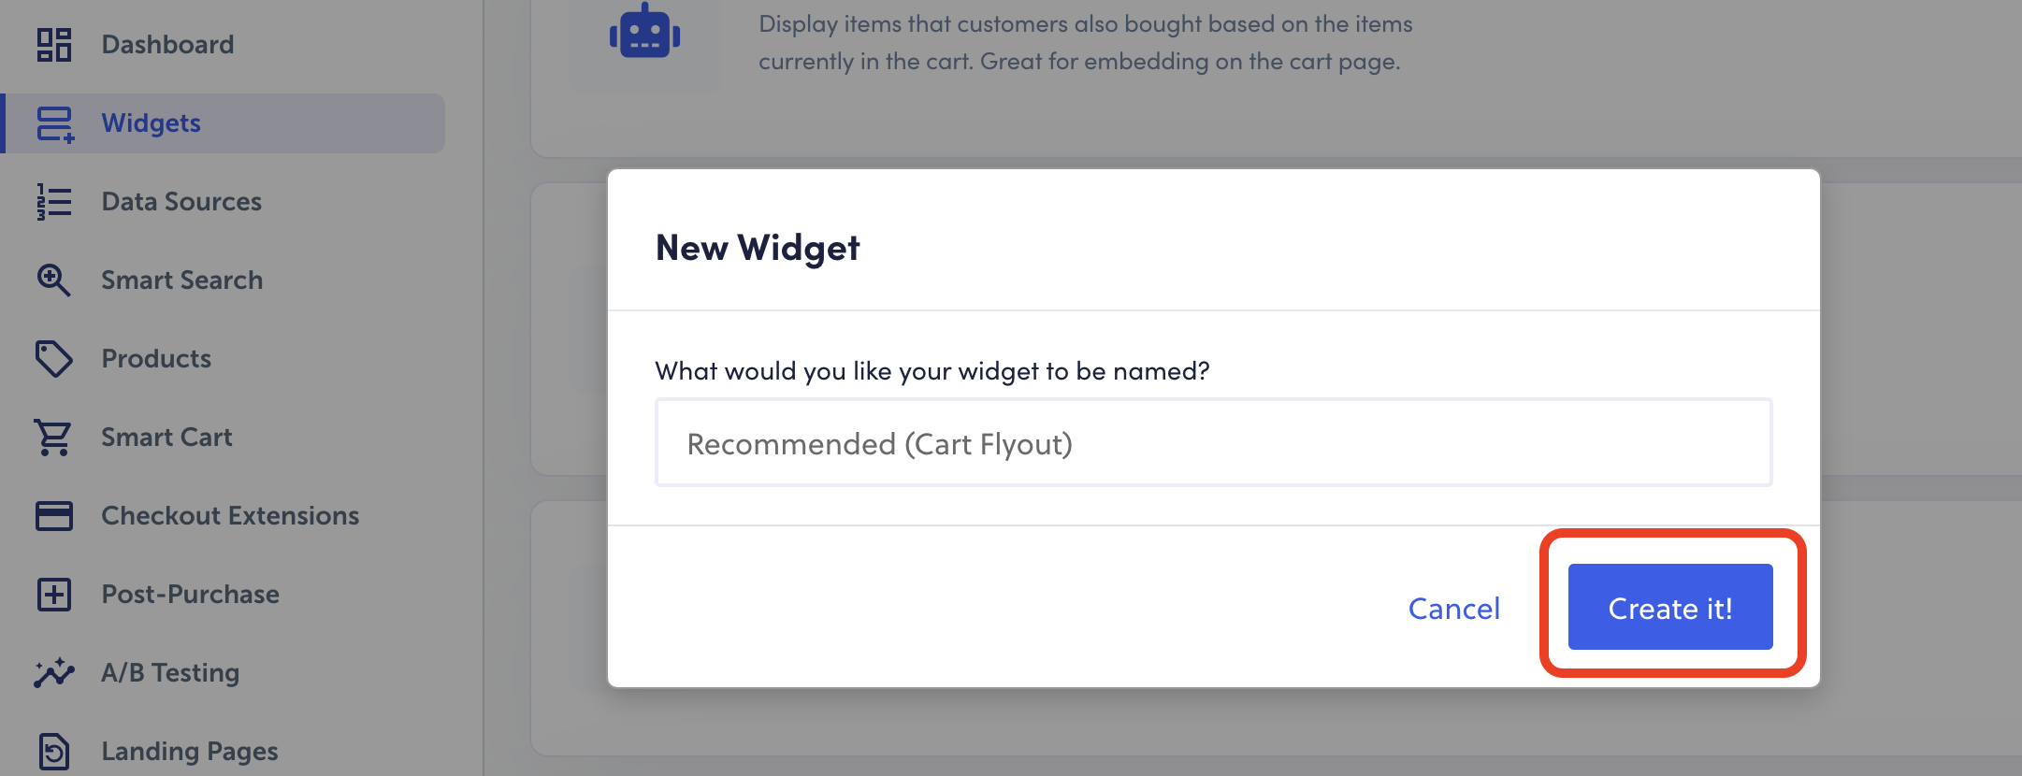This screenshot has height=776, width=2022.
Task: Navigate to Checkout Extensions
Action: pyautogui.click(x=230, y=516)
